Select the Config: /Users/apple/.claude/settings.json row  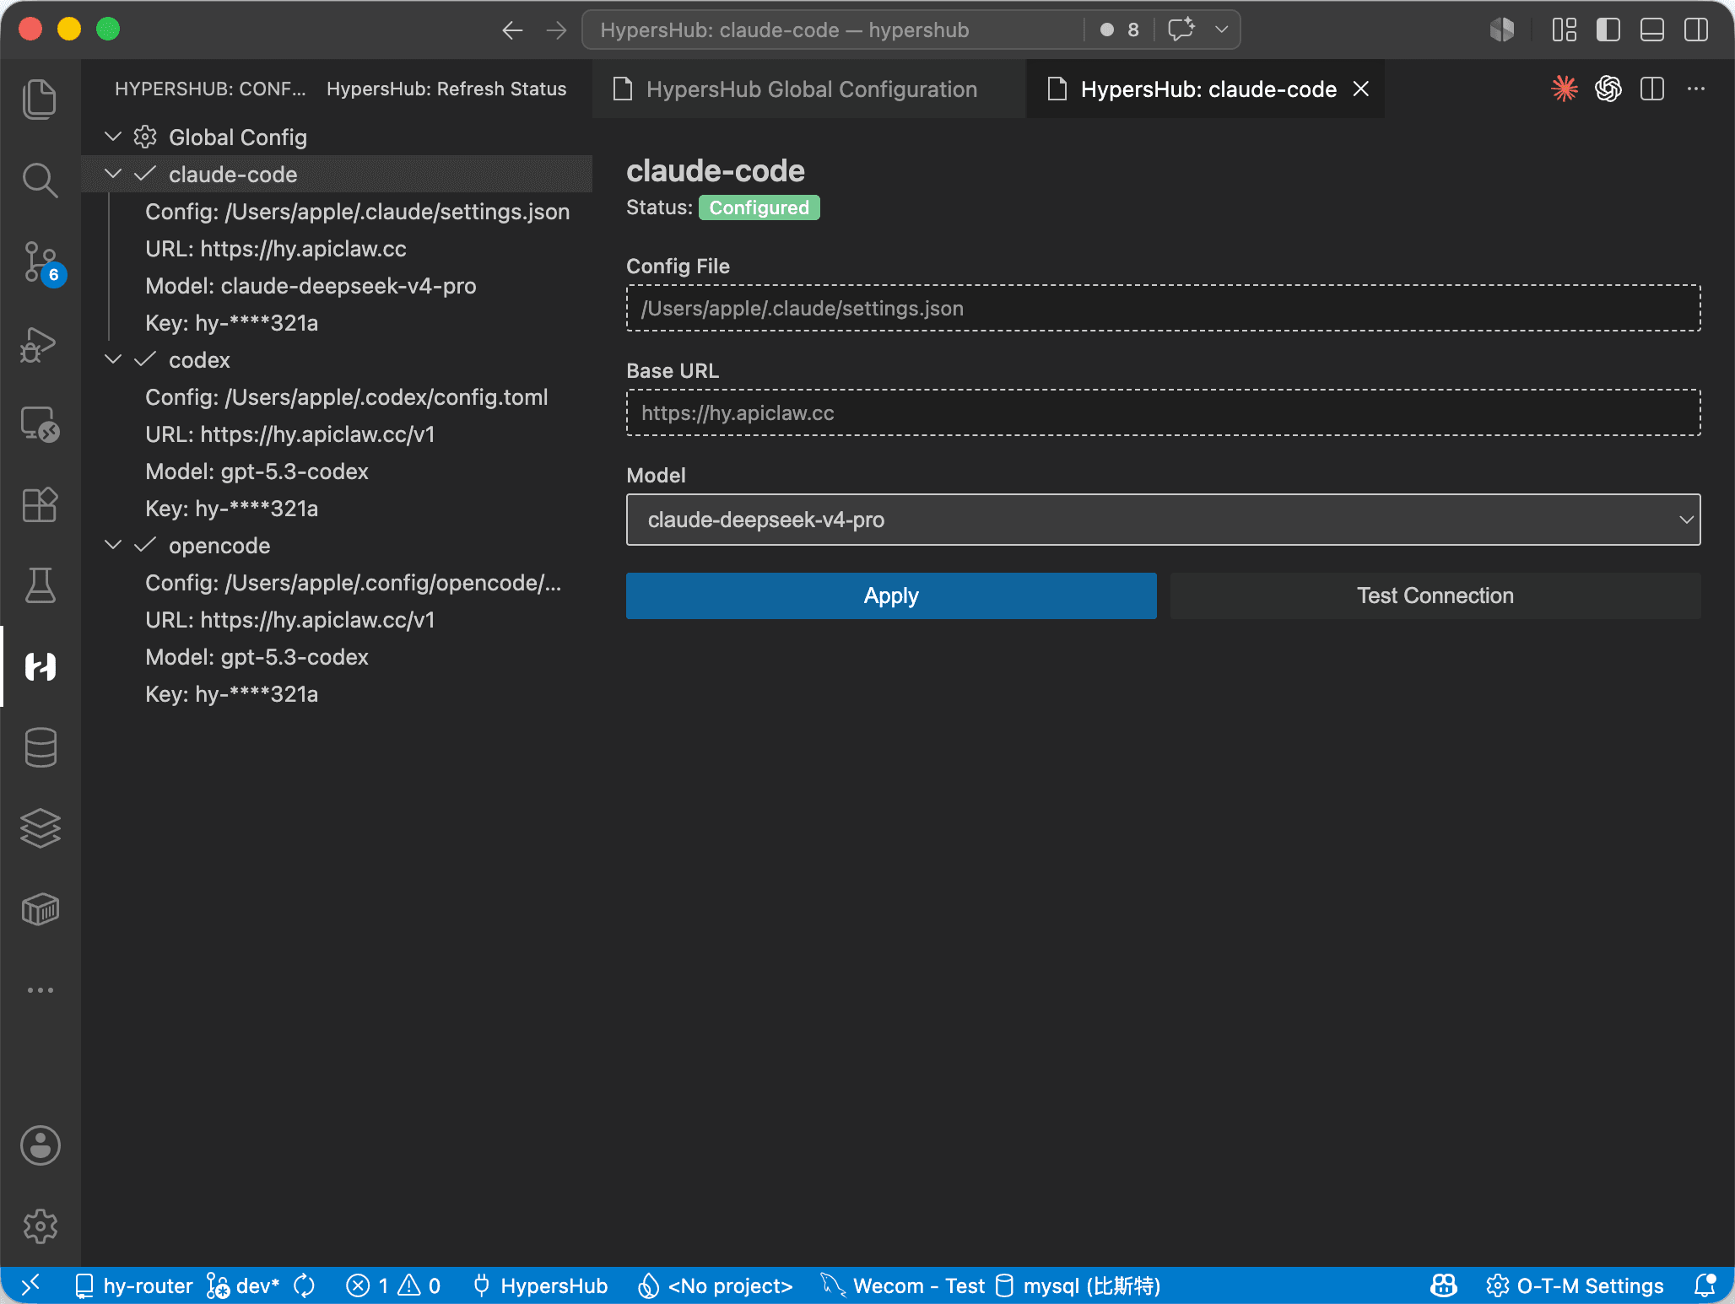[337, 211]
